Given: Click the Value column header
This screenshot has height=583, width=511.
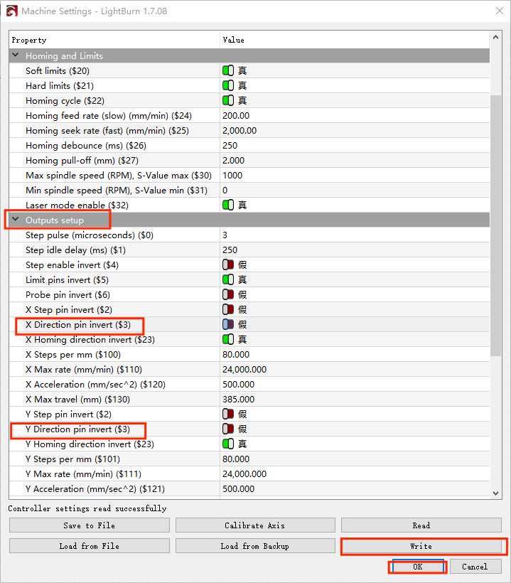Looking at the screenshot, I should pos(234,41).
